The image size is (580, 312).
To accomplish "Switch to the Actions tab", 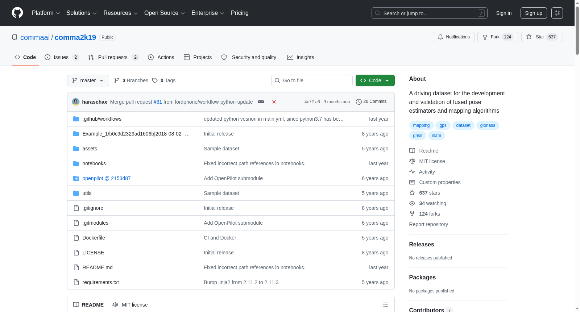I will pos(161,57).
